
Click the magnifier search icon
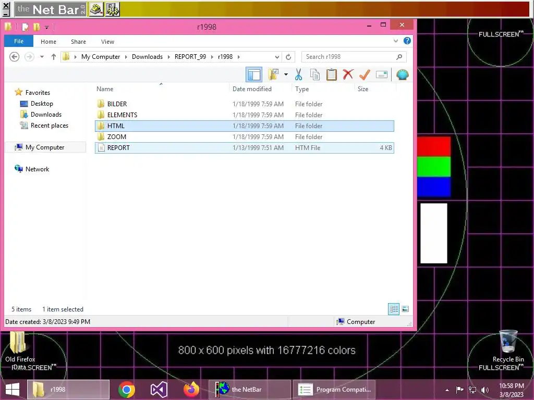pyautogui.click(x=399, y=57)
